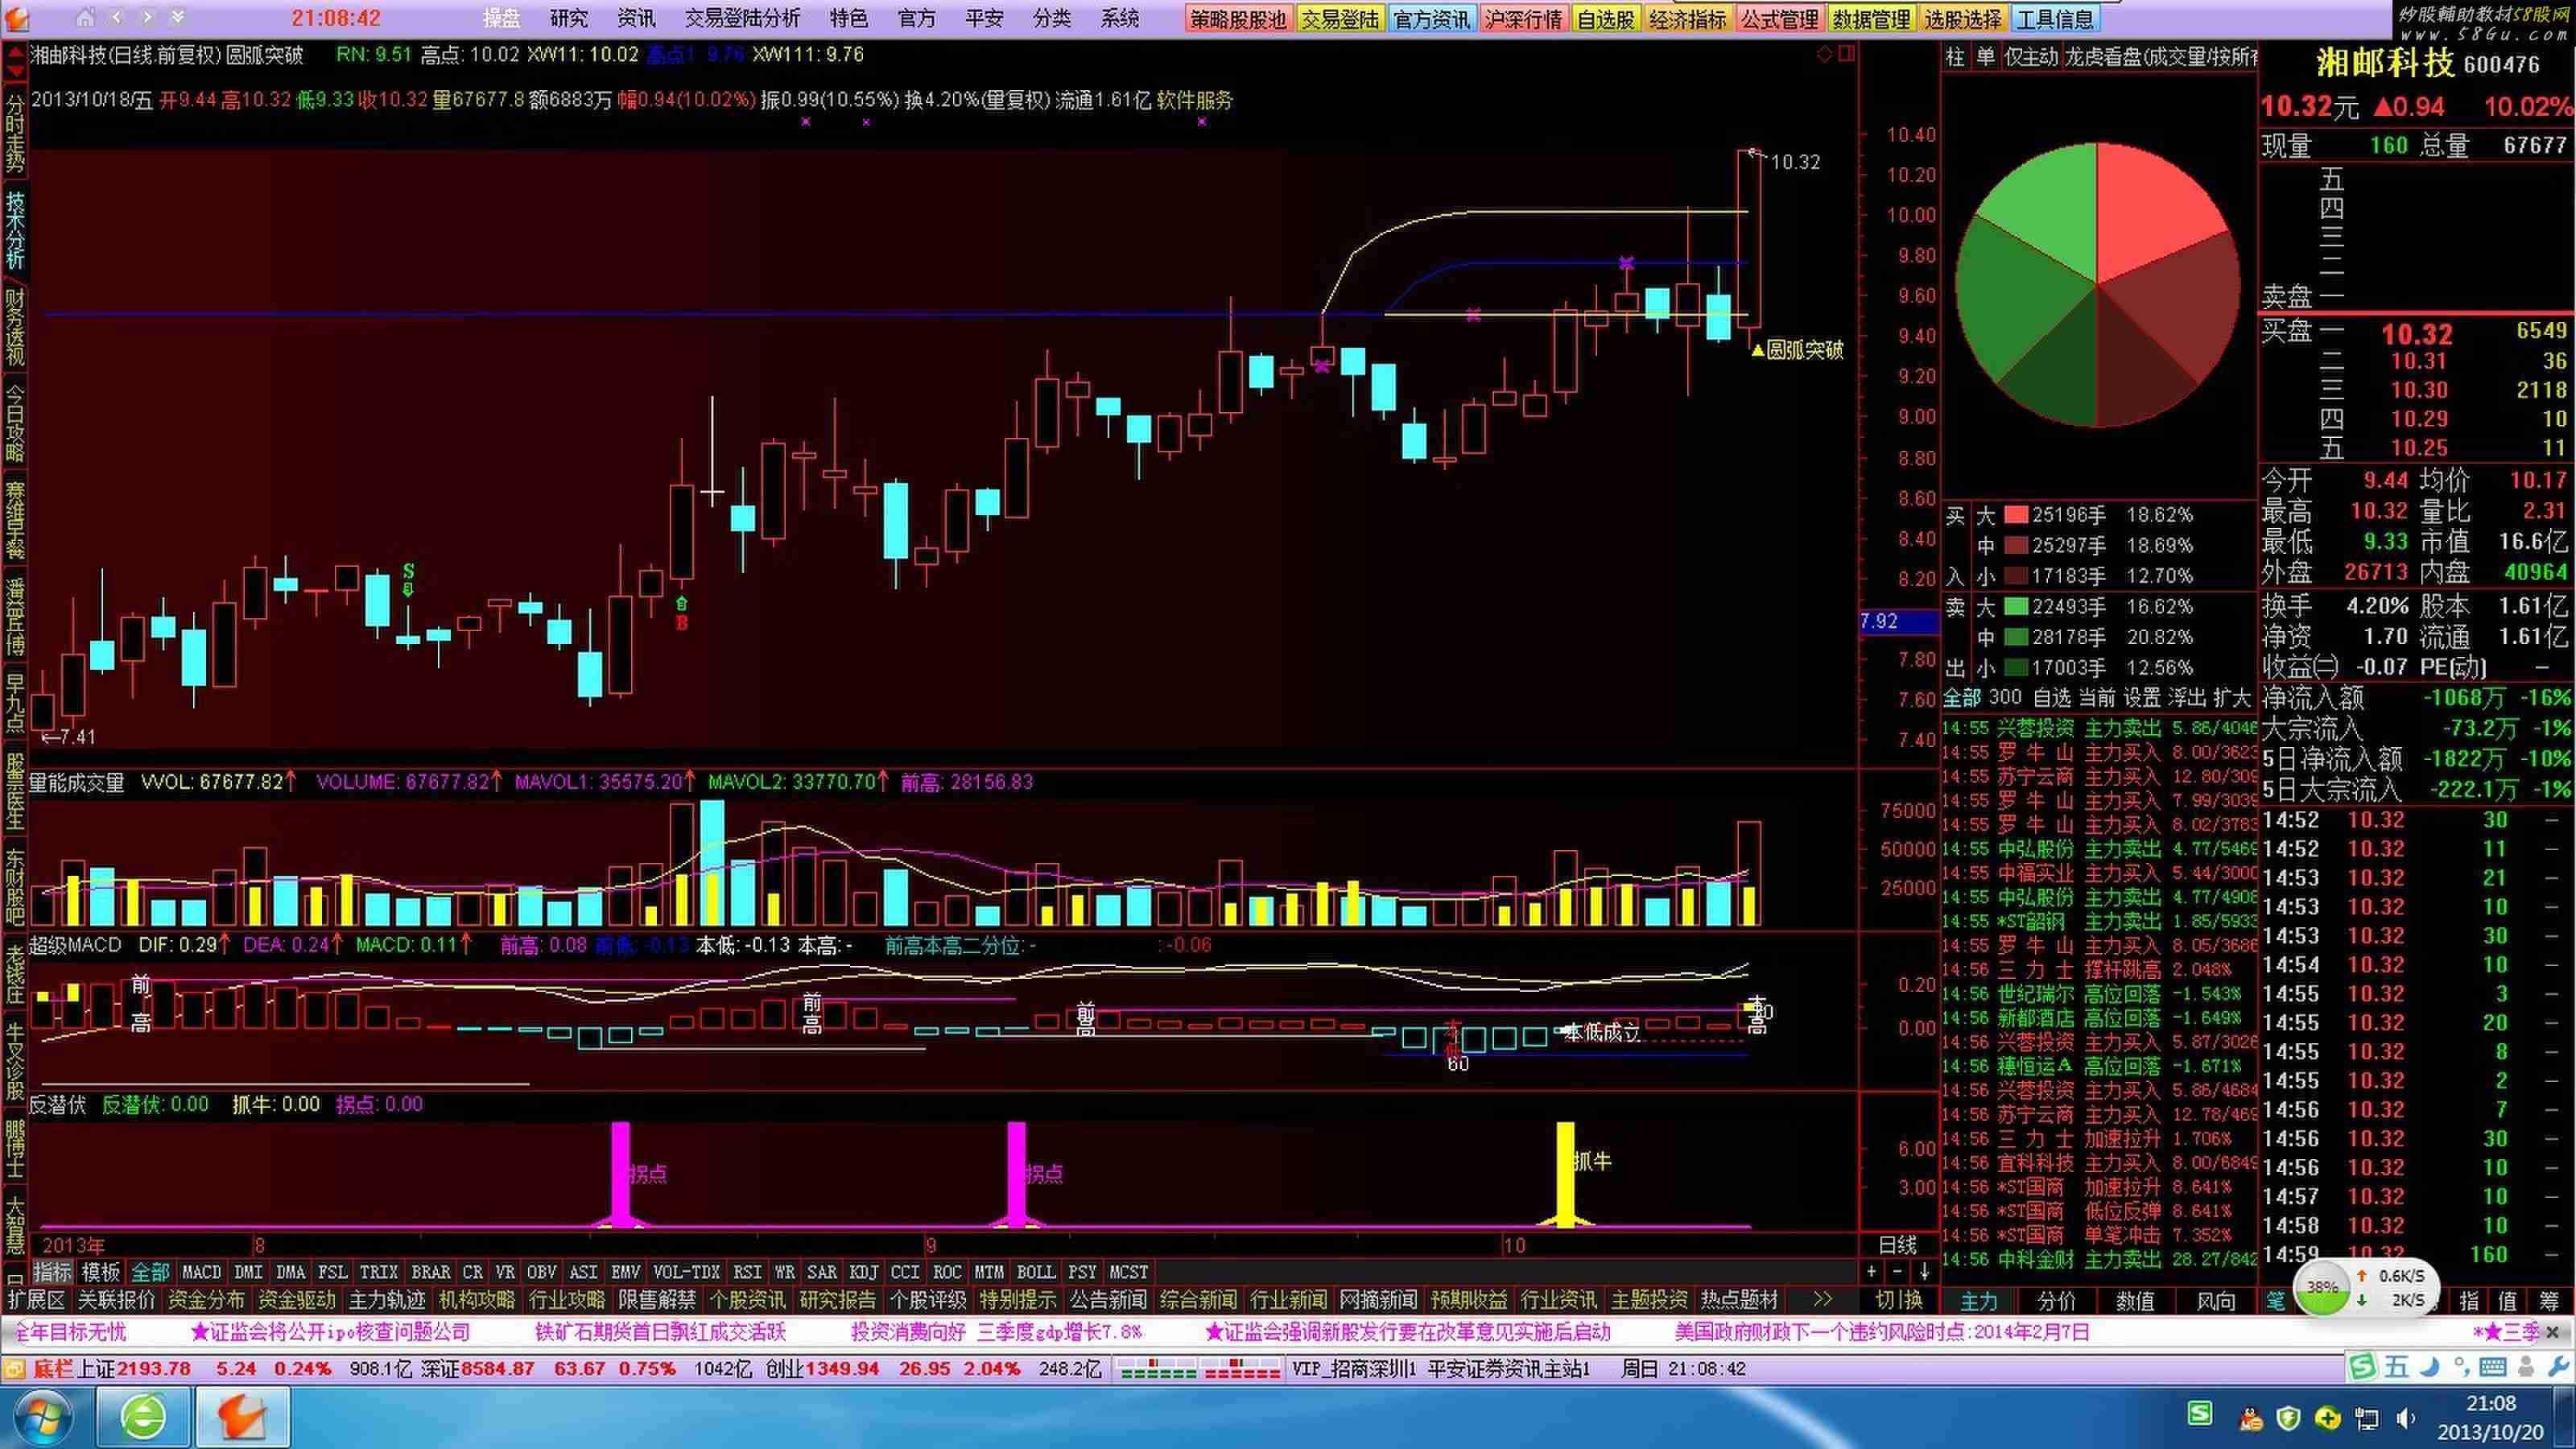The image size is (2576, 1449).
Task: Click the 切|换 switch button
Action: [x=1899, y=1299]
